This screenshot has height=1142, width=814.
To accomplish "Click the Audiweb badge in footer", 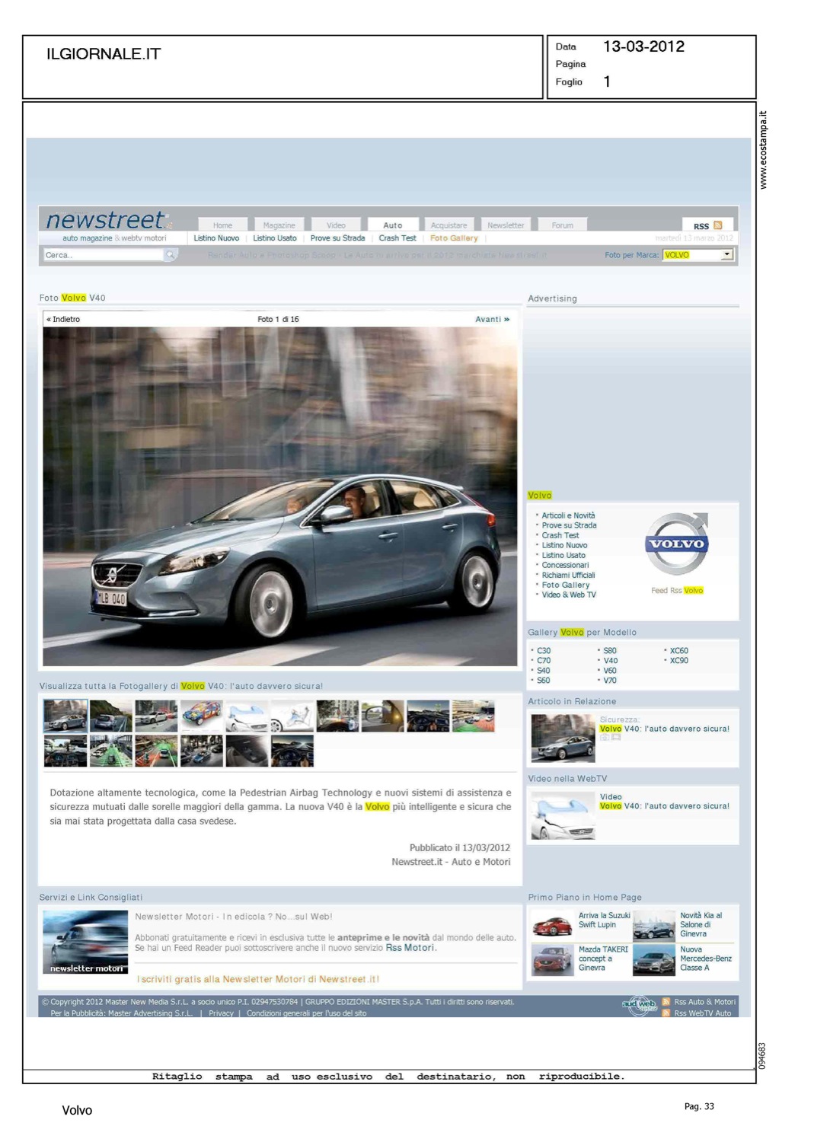I will pos(639,1005).
